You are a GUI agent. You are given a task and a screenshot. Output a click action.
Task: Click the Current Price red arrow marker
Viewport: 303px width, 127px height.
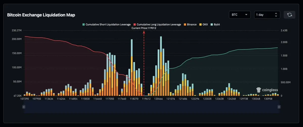[144, 32]
